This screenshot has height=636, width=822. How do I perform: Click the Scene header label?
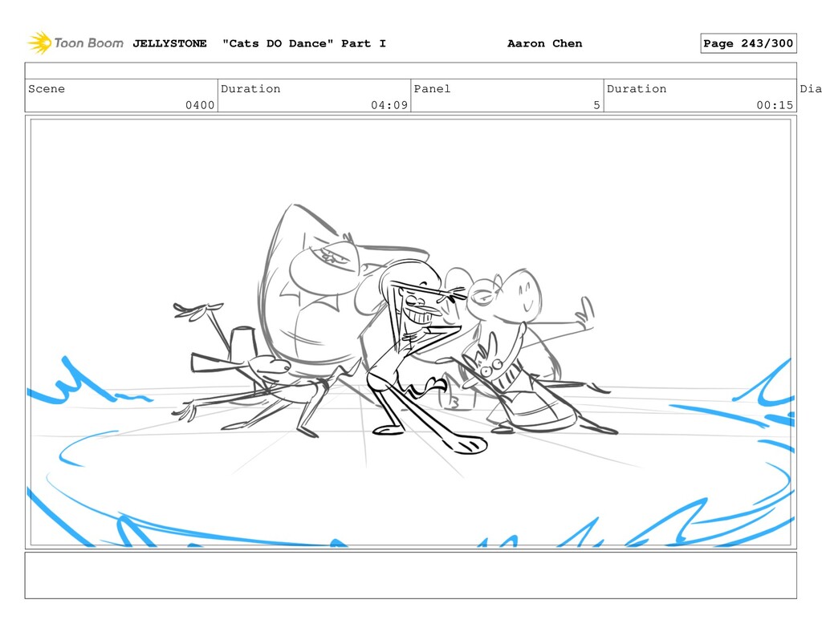coord(47,88)
